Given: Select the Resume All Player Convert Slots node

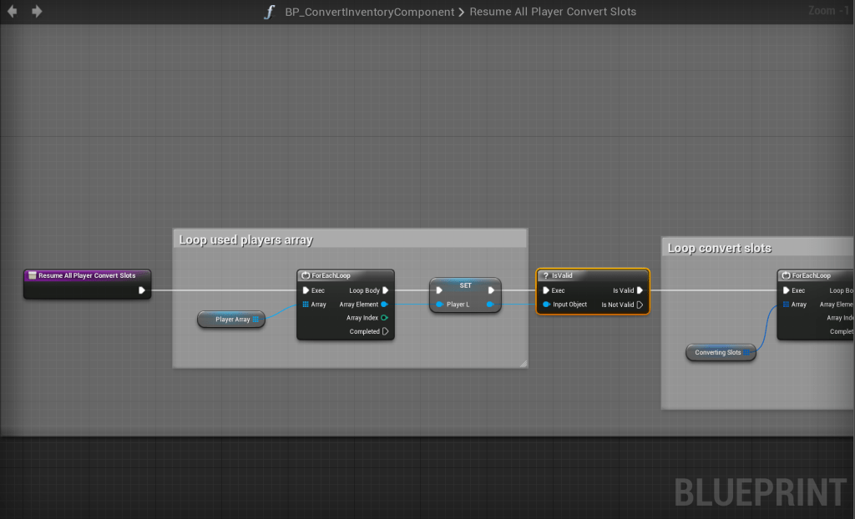Looking at the screenshot, I should (x=86, y=275).
